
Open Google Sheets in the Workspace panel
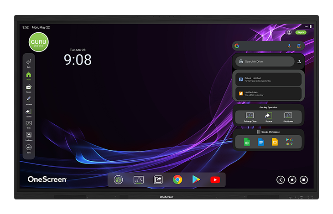[x=247, y=142]
